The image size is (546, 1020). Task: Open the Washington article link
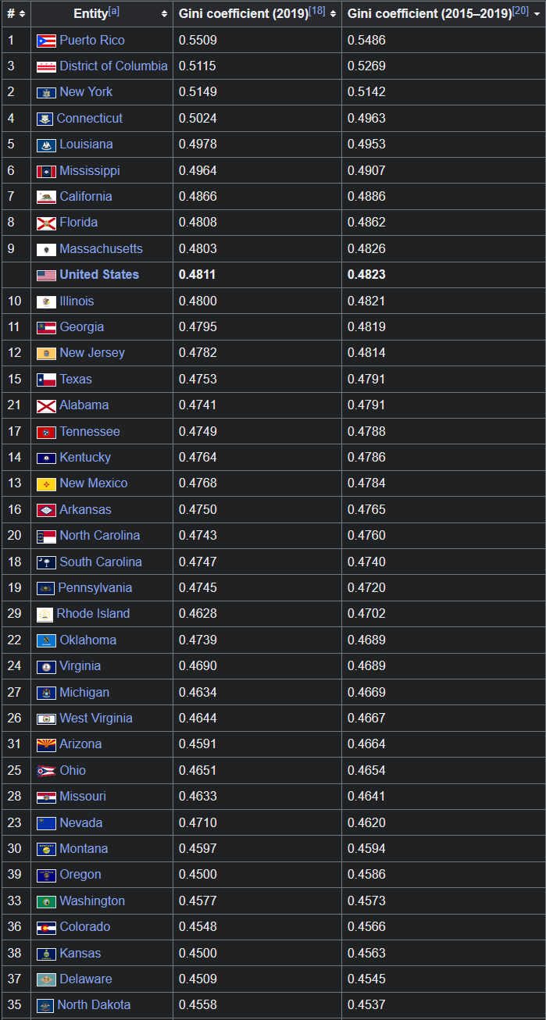click(92, 901)
